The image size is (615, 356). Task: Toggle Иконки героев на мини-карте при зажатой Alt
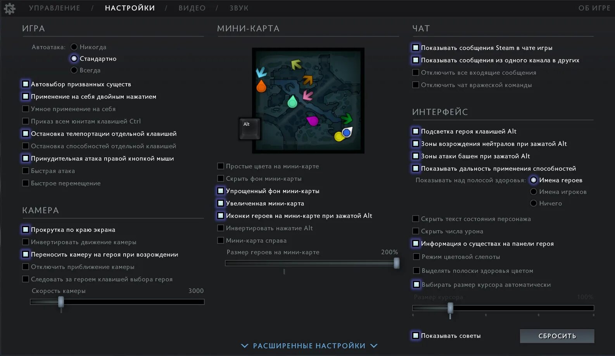221,216
